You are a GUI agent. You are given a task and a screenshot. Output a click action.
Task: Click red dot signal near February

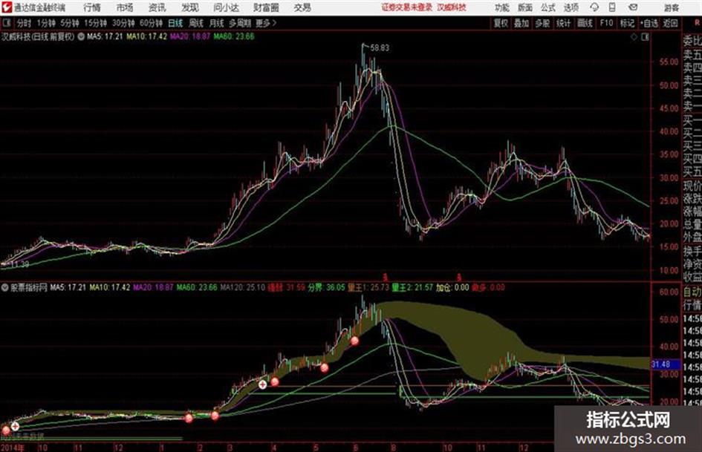(x=189, y=418)
